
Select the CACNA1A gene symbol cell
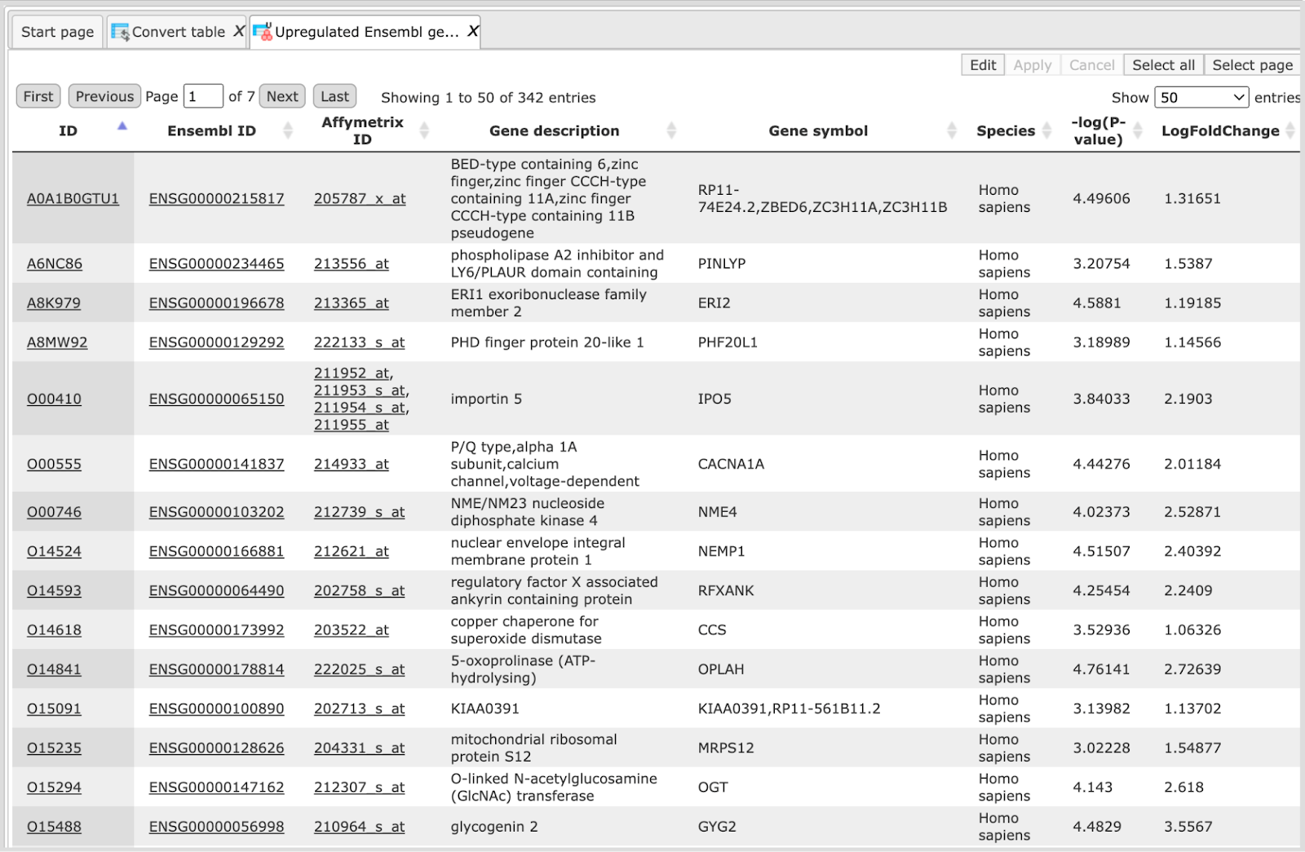pyautogui.click(x=731, y=464)
